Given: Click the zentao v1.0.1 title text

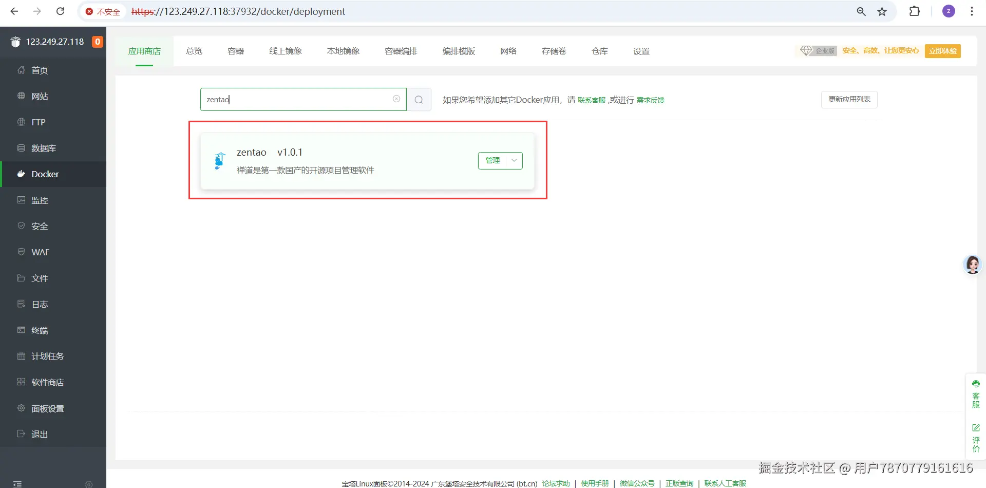Looking at the screenshot, I should coord(270,152).
